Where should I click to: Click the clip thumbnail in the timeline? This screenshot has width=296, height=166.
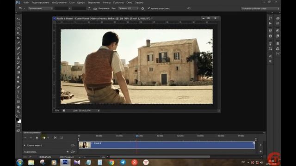(x=85, y=145)
